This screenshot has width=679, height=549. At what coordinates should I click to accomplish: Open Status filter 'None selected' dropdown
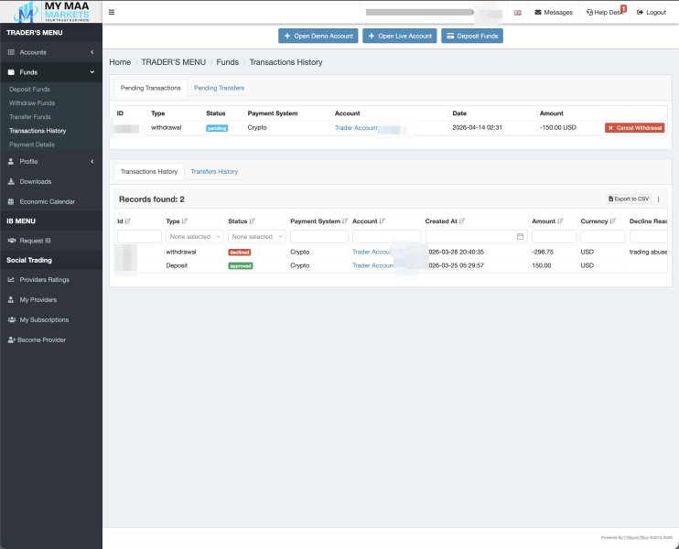[x=255, y=236]
